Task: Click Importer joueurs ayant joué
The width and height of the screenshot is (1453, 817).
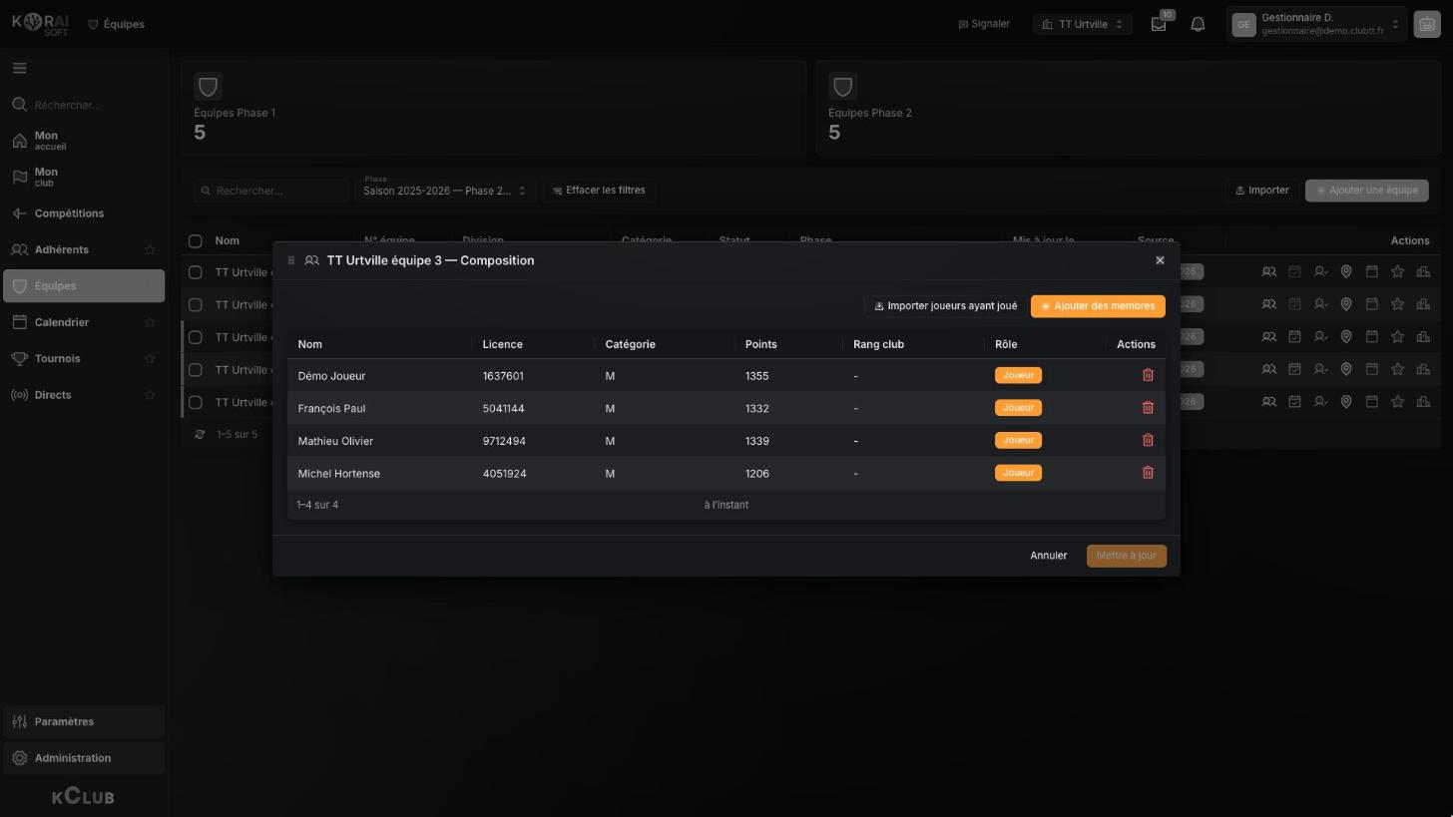Action: 945,306
